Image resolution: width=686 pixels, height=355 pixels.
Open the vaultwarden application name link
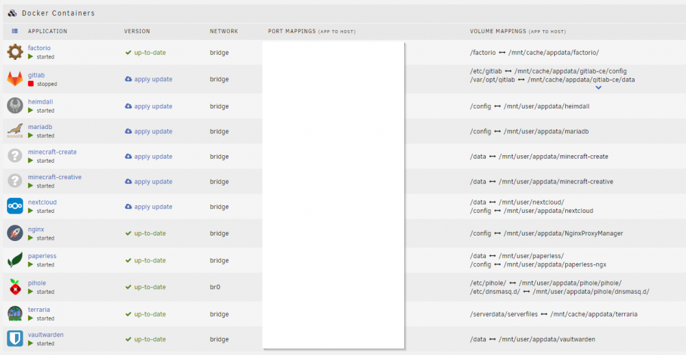coord(46,334)
